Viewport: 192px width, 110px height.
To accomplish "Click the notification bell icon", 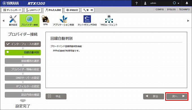I will click(x=187, y=3).
